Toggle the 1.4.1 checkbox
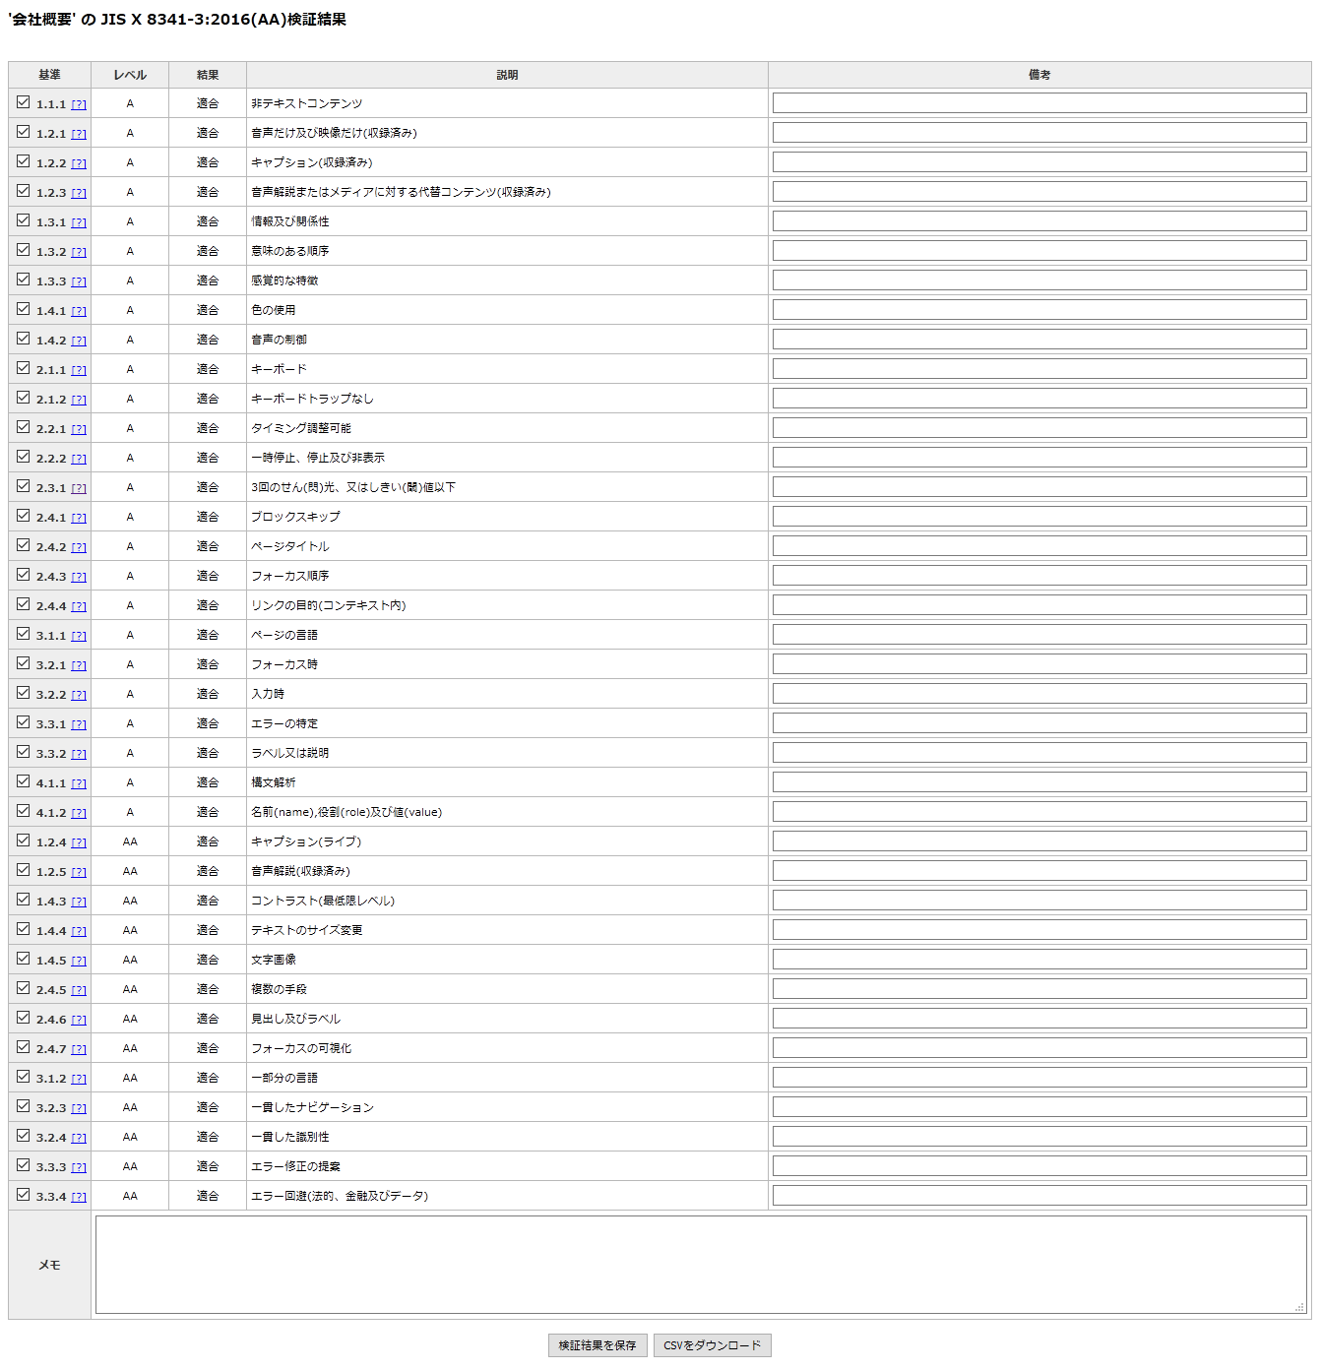The width and height of the screenshot is (1320, 1370). [x=23, y=308]
